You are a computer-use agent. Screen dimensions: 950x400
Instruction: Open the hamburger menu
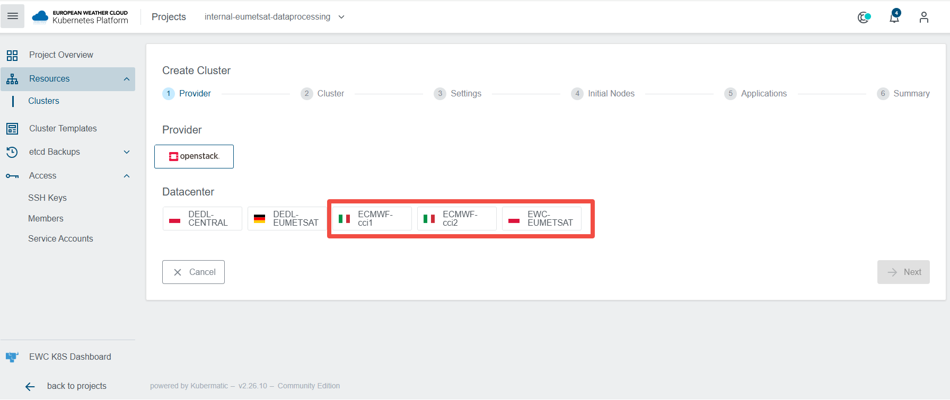point(13,16)
